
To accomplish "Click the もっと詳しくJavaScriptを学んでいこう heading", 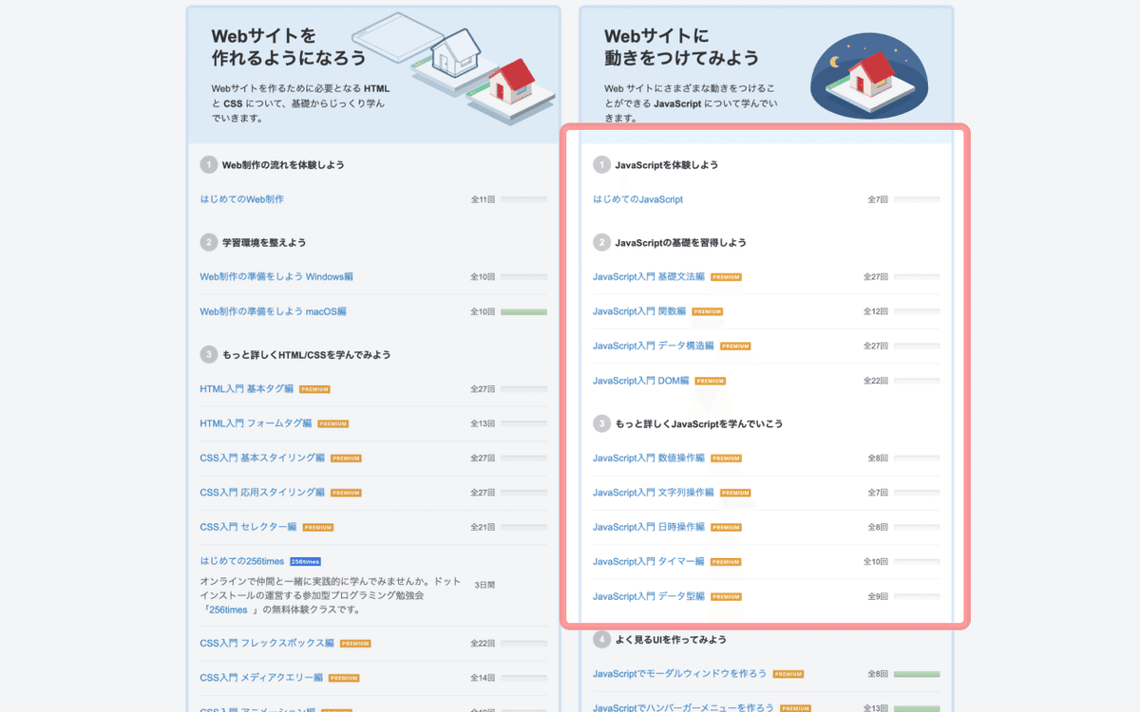I will 699,423.
